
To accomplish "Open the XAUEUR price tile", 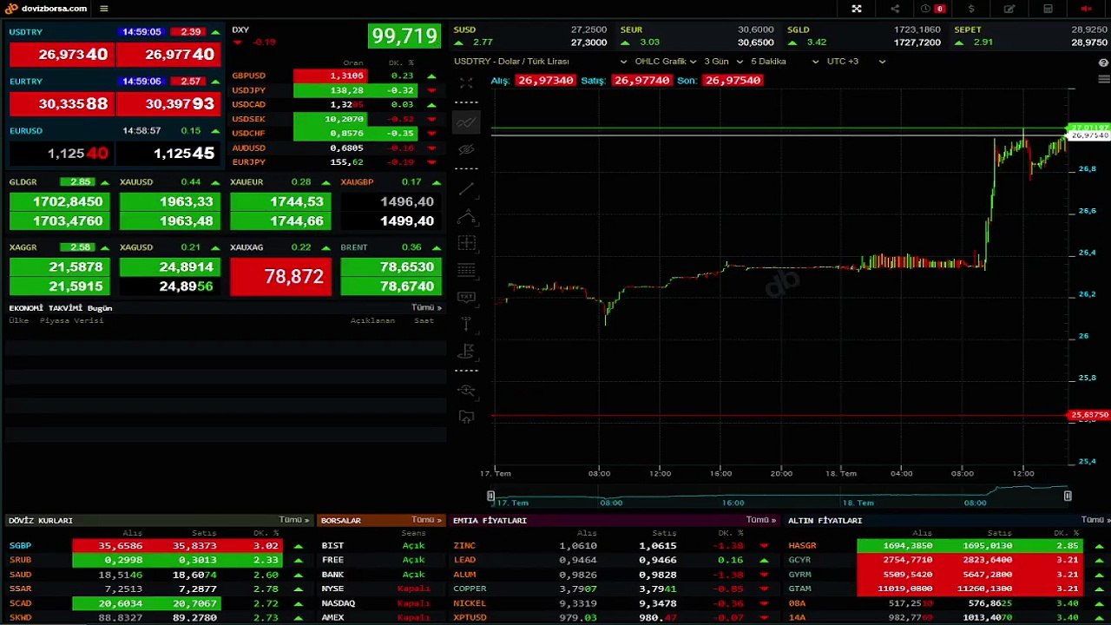I will (280, 203).
